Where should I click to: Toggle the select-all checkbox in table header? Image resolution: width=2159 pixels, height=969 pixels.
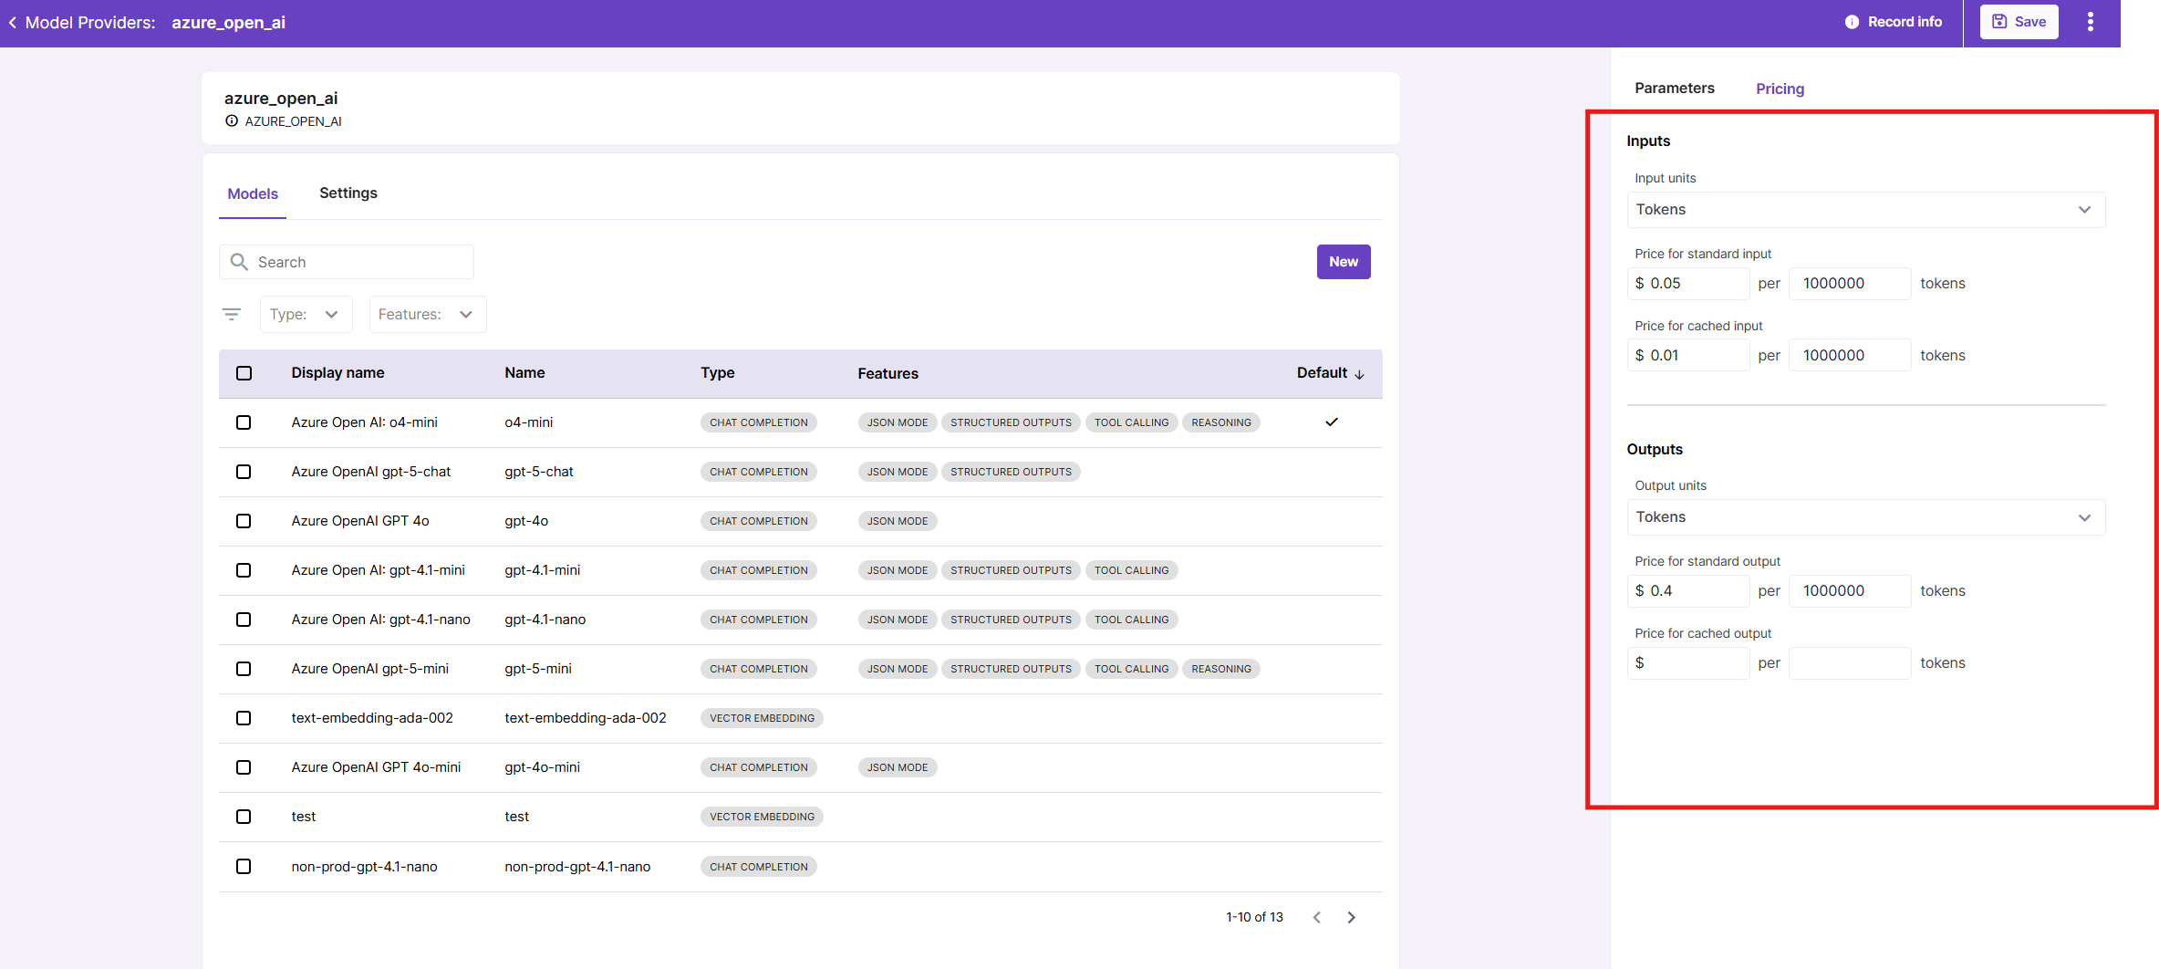(244, 373)
